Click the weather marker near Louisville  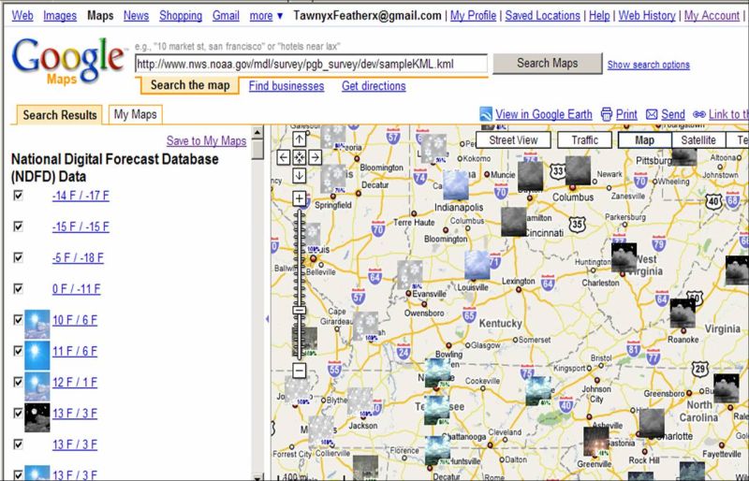477,265
